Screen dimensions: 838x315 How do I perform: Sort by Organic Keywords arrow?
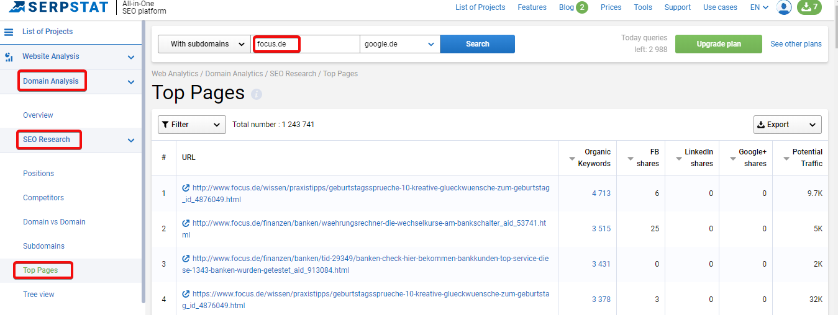(x=572, y=159)
